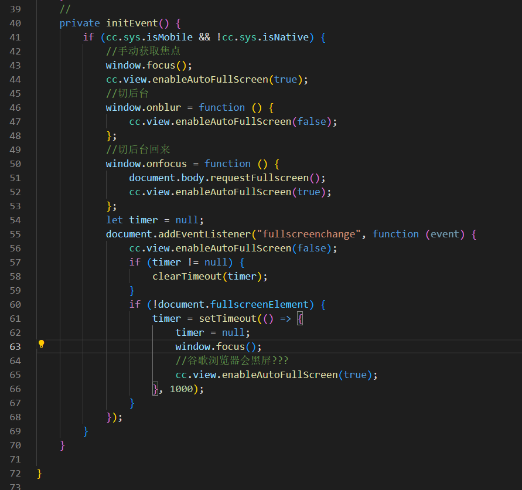Click the comment '//切后台回来'
Screen dimensions: 522x490
[138, 149]
